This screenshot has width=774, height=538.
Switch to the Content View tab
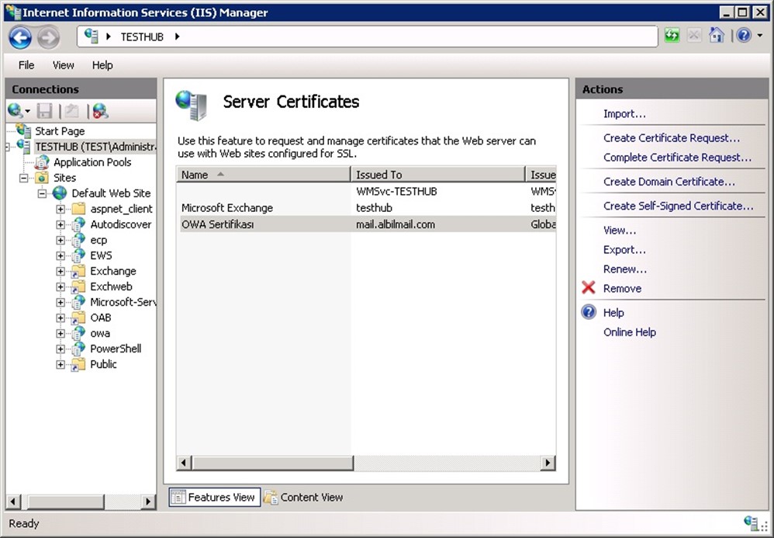coord(303,497)
